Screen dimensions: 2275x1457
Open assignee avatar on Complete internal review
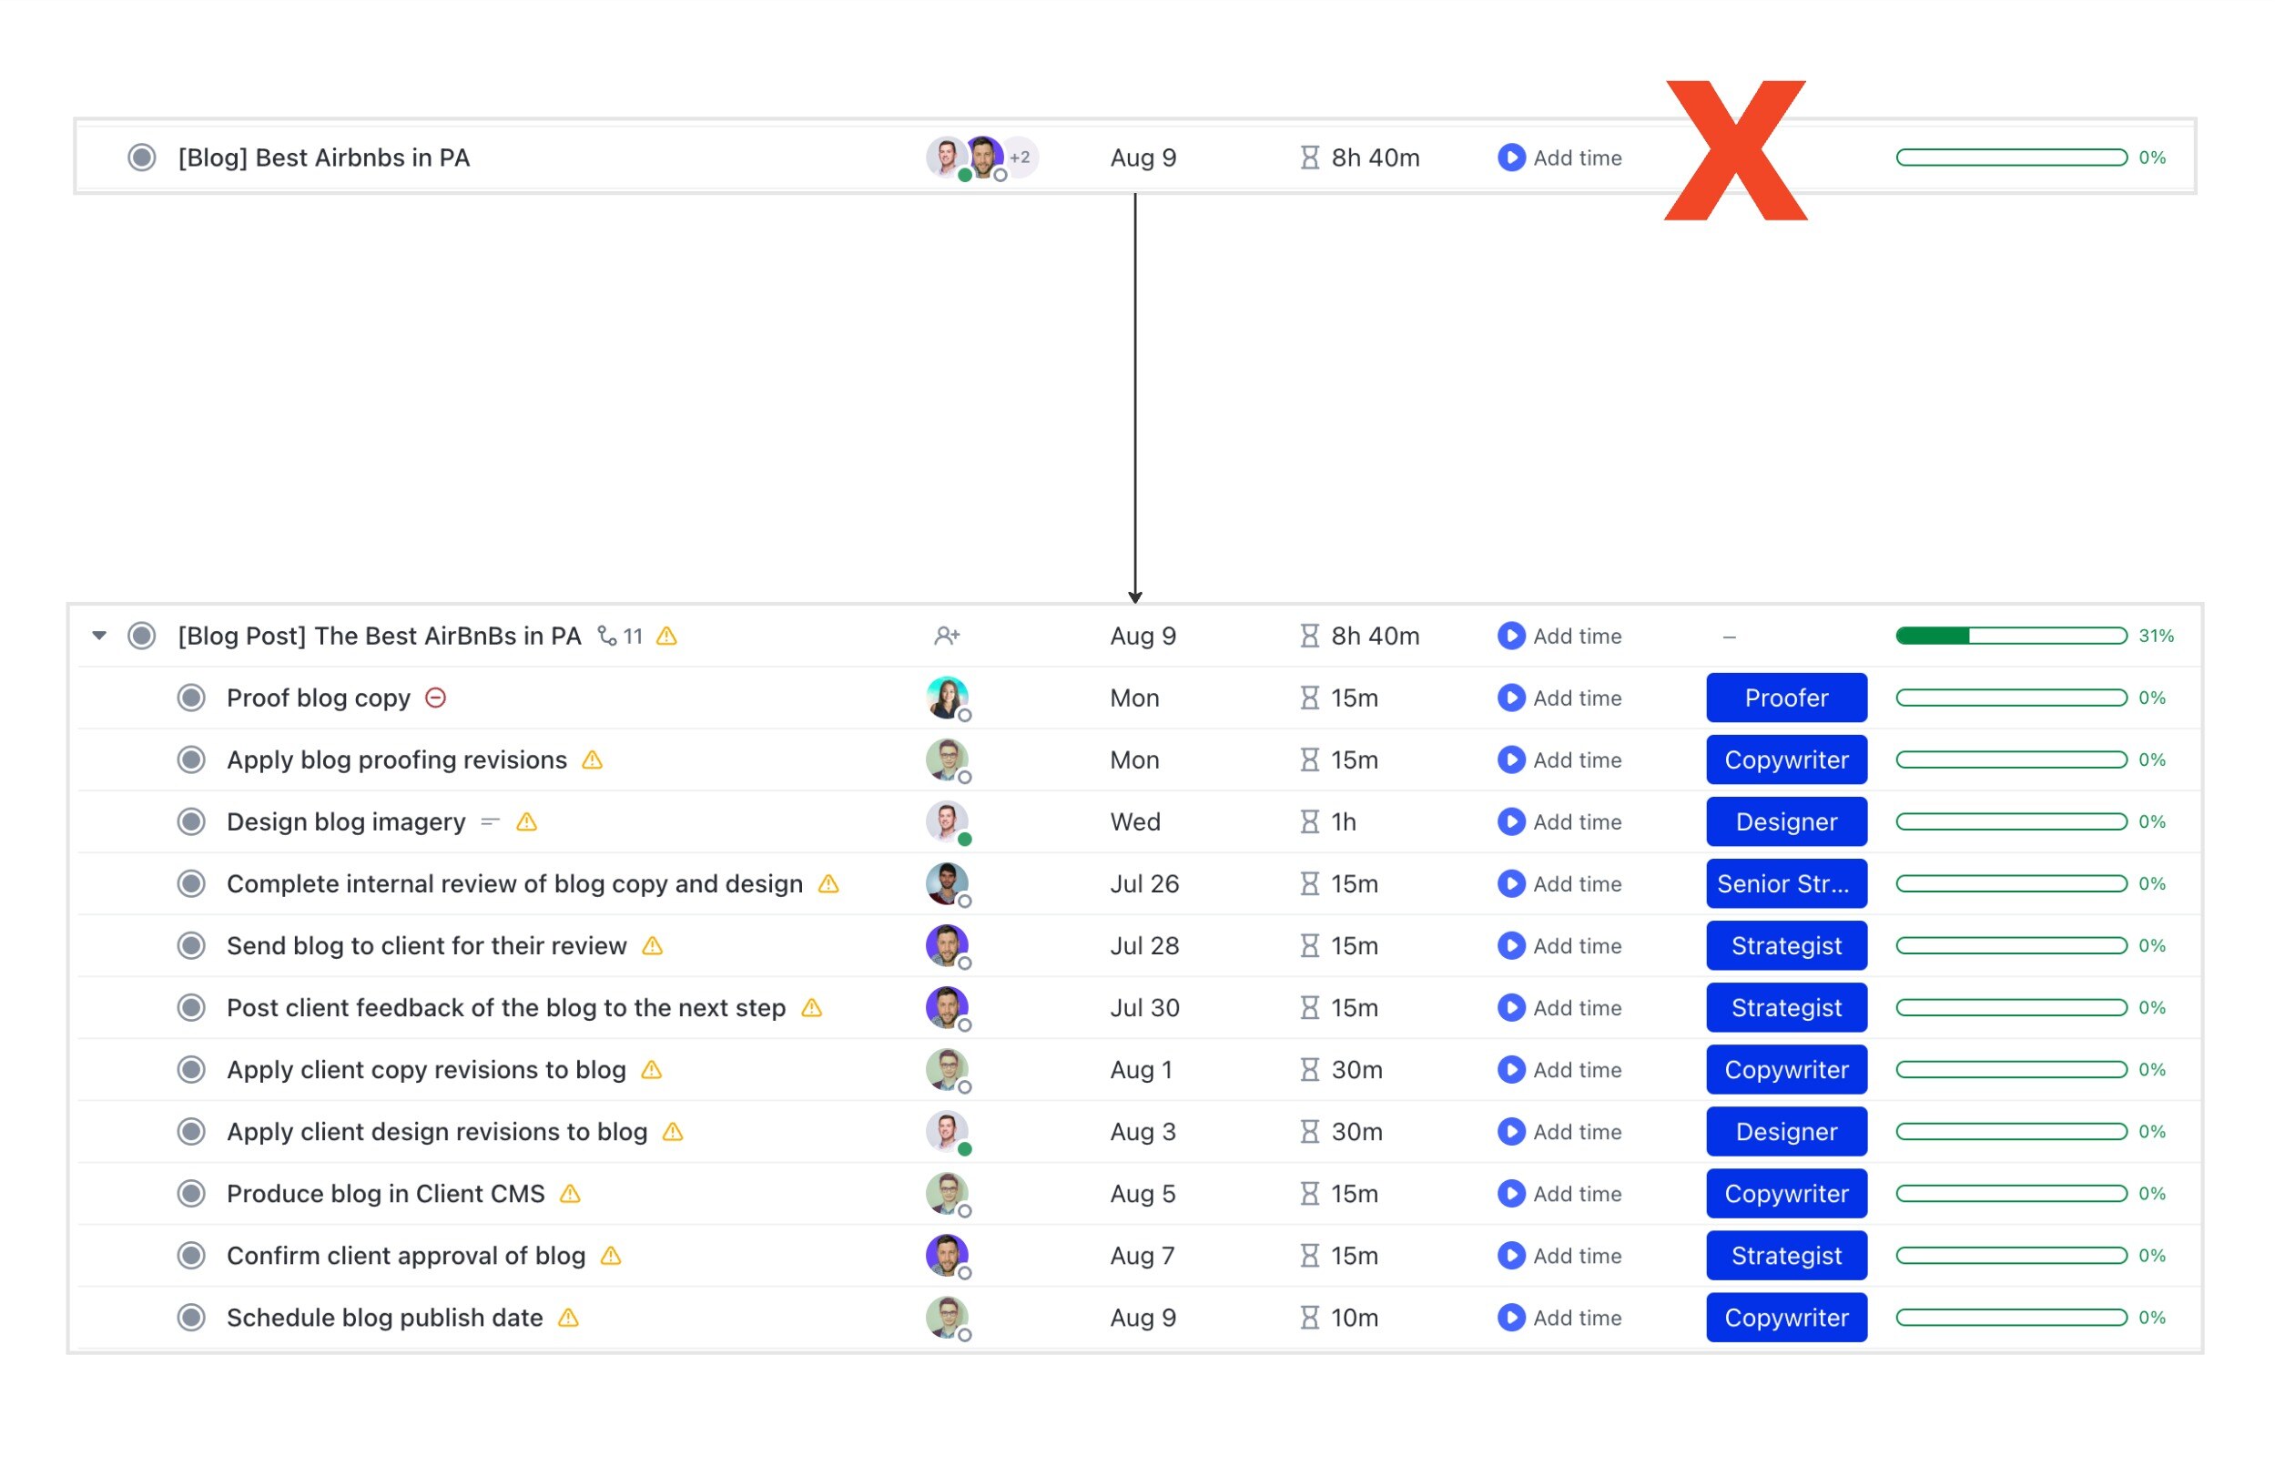(948, 883)
